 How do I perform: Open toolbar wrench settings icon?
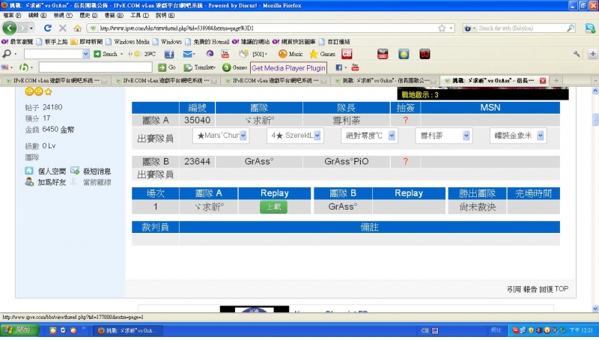(x=577, y=54)
